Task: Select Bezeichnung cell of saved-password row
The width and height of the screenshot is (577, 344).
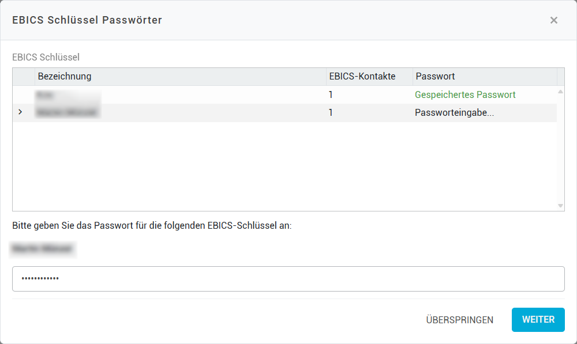Action: click(x=180, y=94)
